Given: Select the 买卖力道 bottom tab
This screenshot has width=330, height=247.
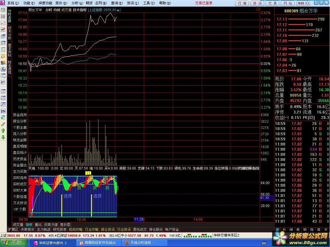Looking at the screenshot, I should click(51, 224).
